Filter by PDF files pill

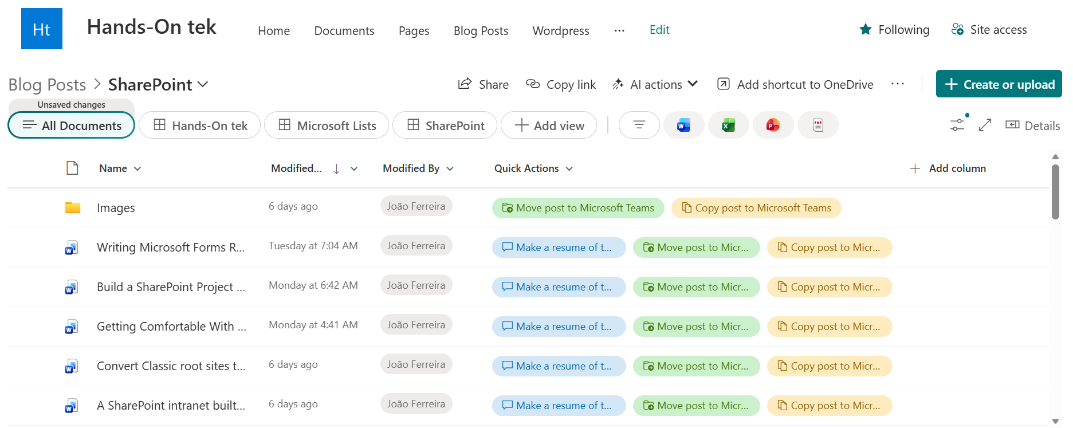[x=817, y=125]
